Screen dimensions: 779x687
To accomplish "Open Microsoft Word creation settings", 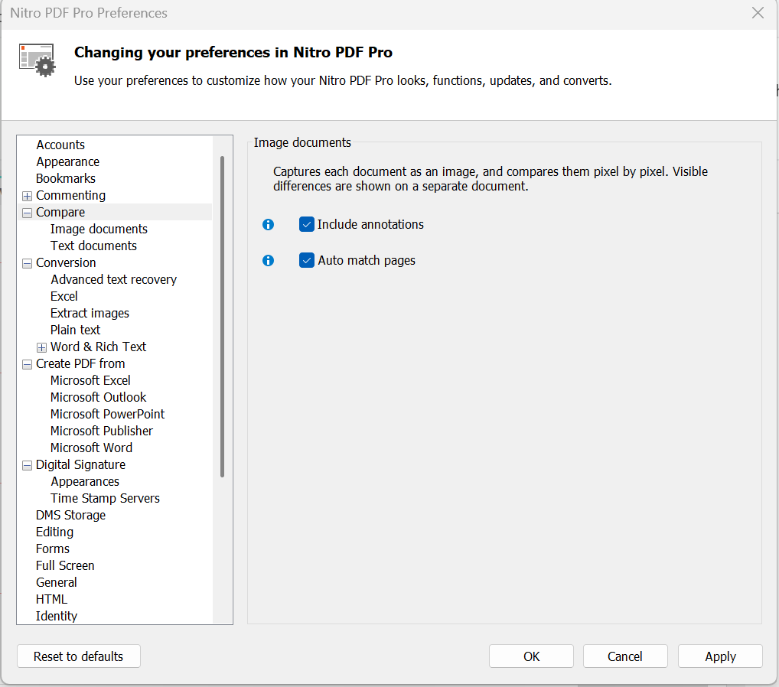I will coord(91,448).
